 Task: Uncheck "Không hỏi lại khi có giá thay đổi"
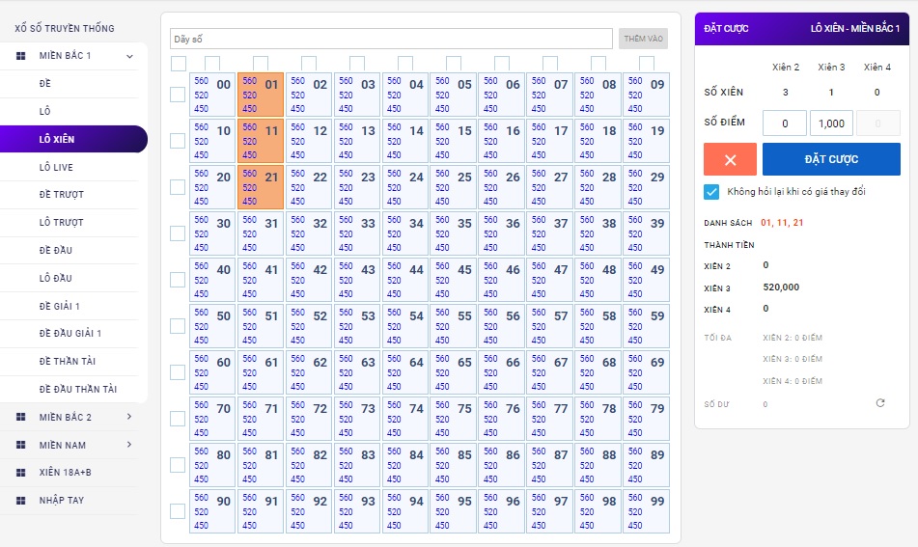[711, 192]
